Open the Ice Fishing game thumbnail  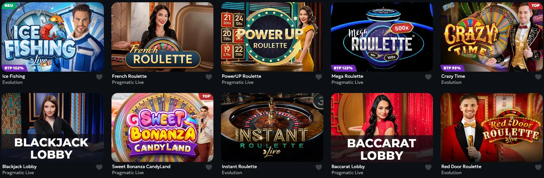pos(53,37)
